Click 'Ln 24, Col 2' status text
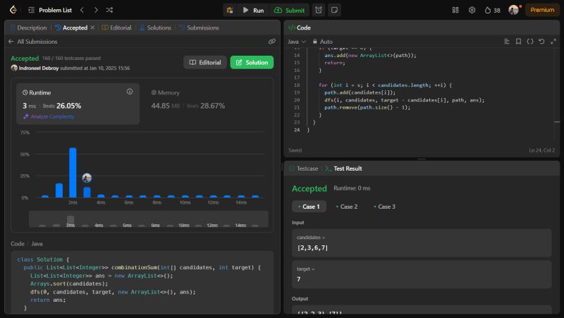Screen dimensions: 564x318 click(x=541, y=150)
